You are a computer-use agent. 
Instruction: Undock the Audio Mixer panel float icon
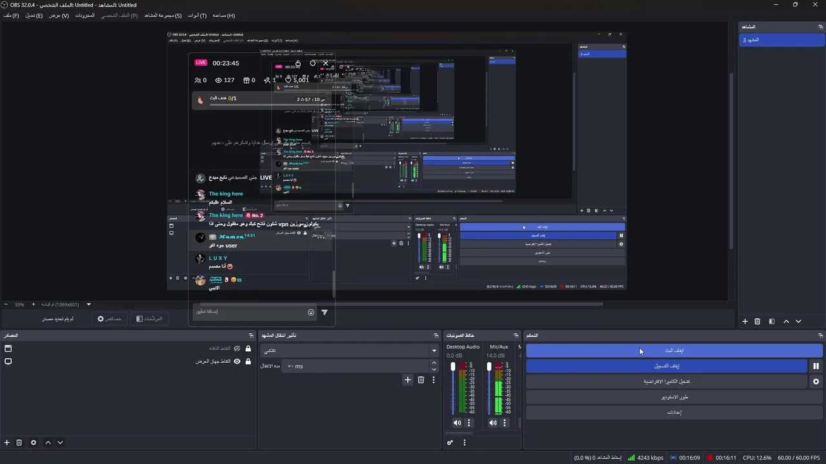pyautogui.click(x=516, y=336)
